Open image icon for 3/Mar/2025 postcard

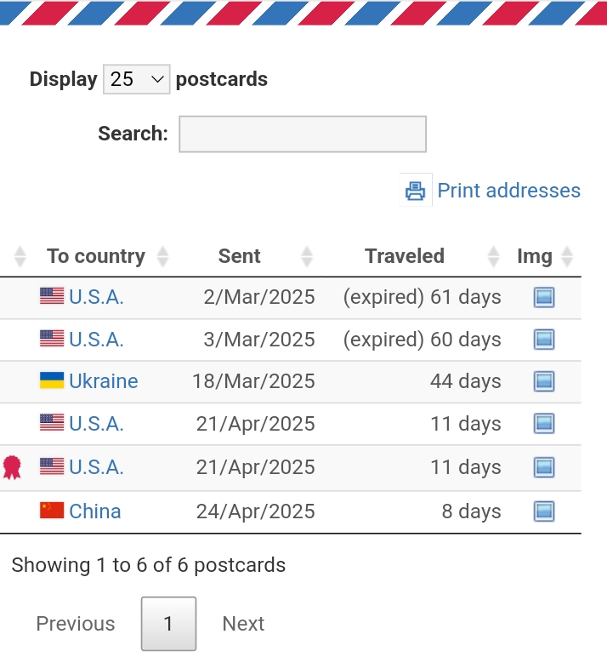[x=544, y=340]
